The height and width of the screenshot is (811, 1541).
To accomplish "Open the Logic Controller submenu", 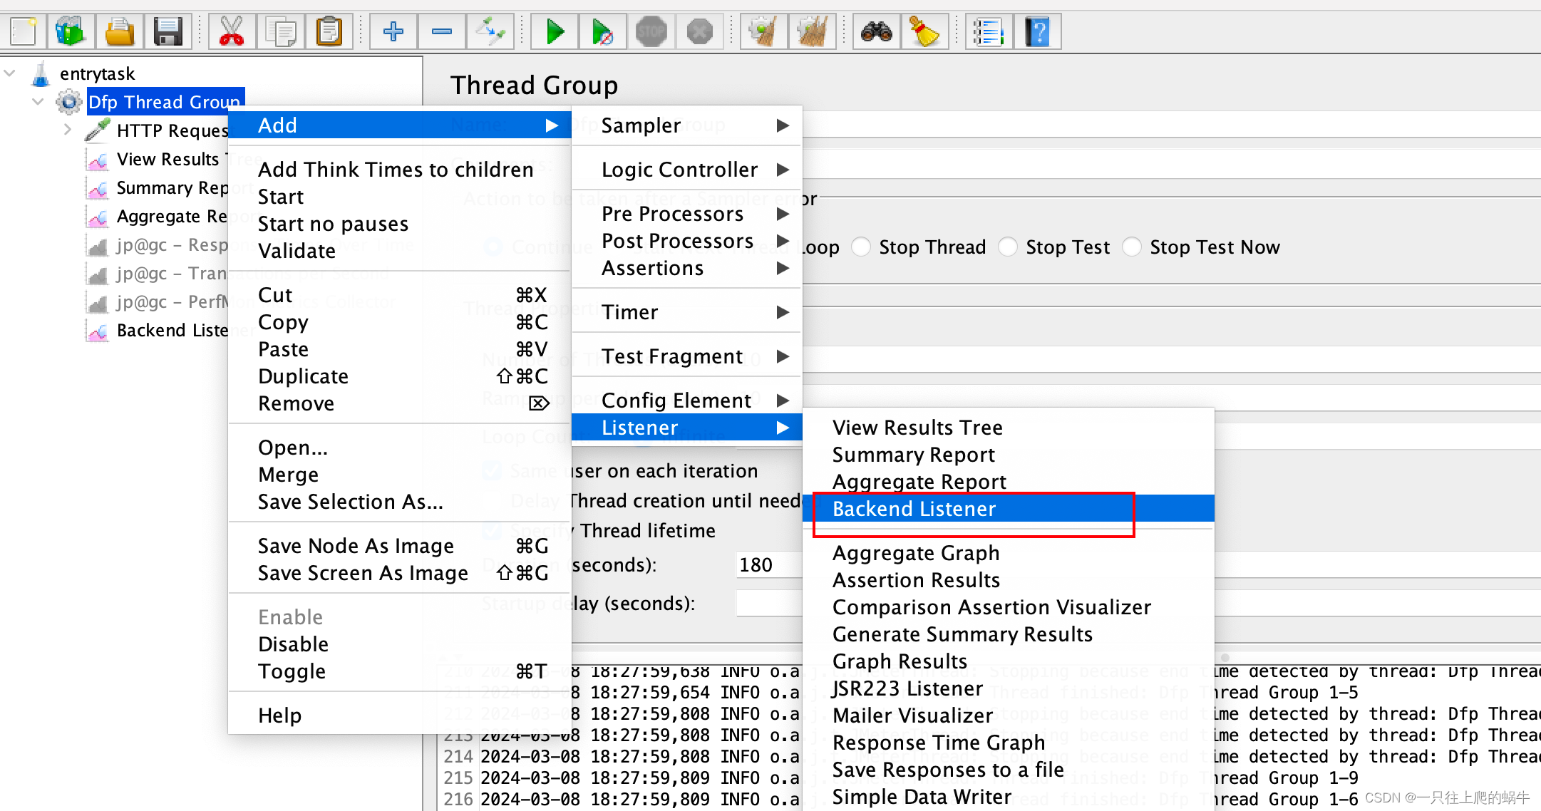I will click(687, 170).
